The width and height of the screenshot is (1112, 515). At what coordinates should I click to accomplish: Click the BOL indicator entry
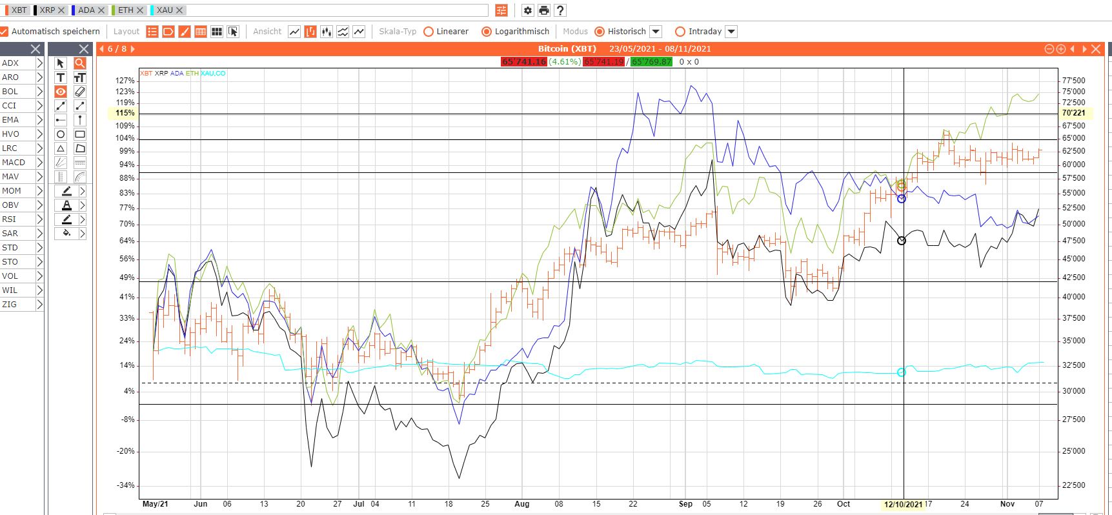[10, 92]
